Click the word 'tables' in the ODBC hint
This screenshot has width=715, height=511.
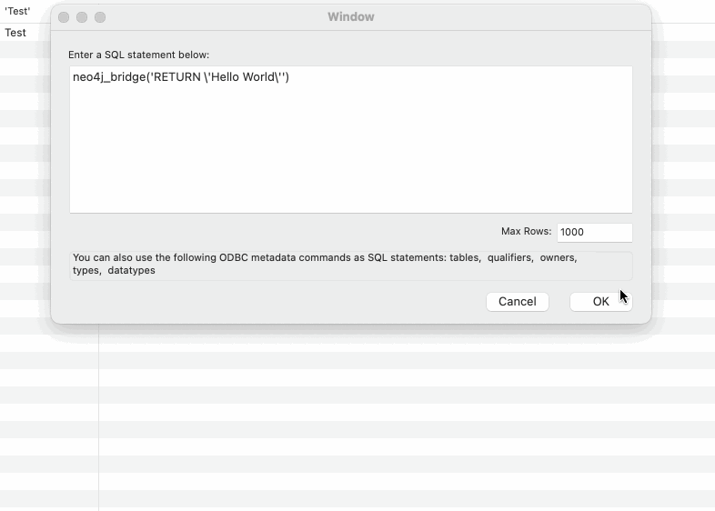click(x=464, y=258)
